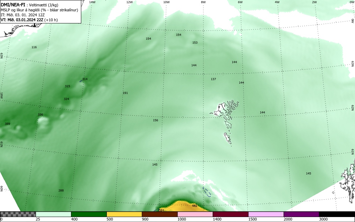Viewport: 355px width, 222px height.
Task: Select the 156 value label
Action: [x=155, y=120]
